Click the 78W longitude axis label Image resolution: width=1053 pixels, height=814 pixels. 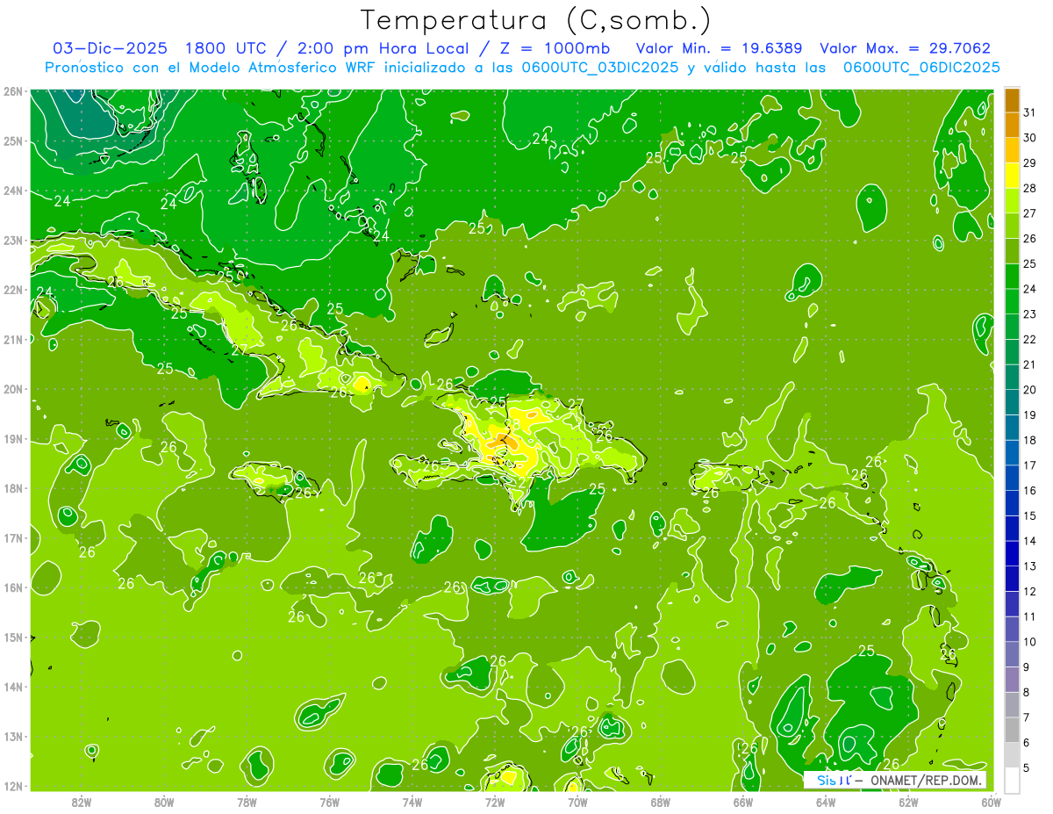click(x=247, y=801)
